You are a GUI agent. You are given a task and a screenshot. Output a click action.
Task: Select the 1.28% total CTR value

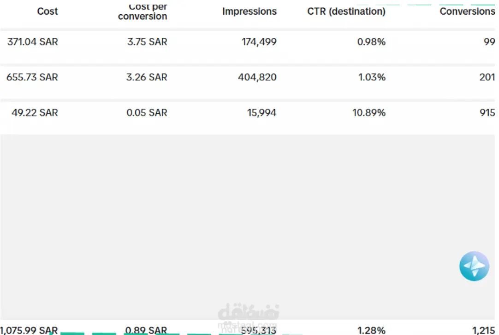[371, 330]
